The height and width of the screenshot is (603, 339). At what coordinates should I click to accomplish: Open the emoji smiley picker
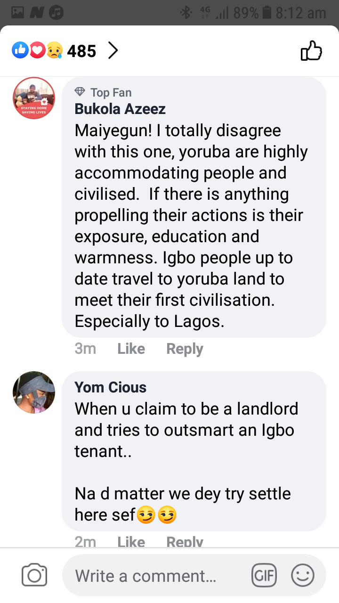point(302,575)
